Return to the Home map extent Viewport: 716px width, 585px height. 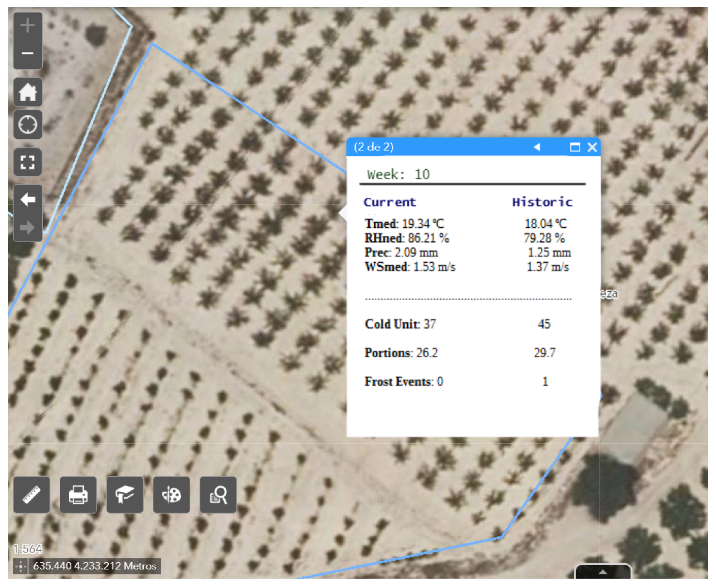point(28,92)
